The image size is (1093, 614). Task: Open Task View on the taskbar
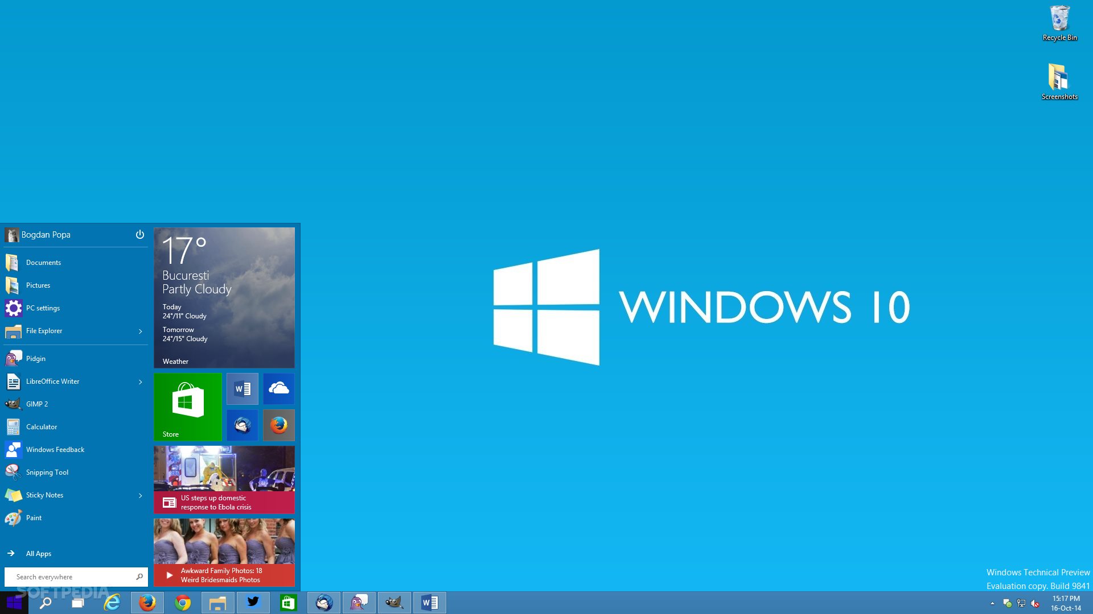(78, 603)
